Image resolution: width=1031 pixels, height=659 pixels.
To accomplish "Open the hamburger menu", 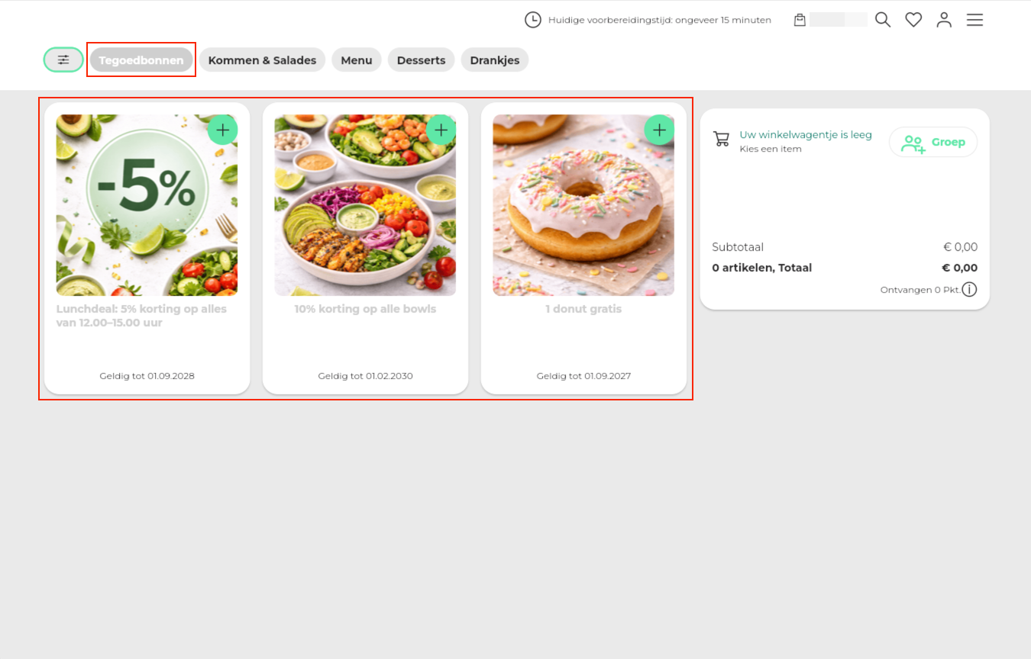I will [974, 20].
